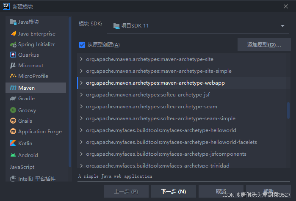Viewport: 296px width, 201px height.
Task: Click the Kotlin label
Action: point(25,143)
